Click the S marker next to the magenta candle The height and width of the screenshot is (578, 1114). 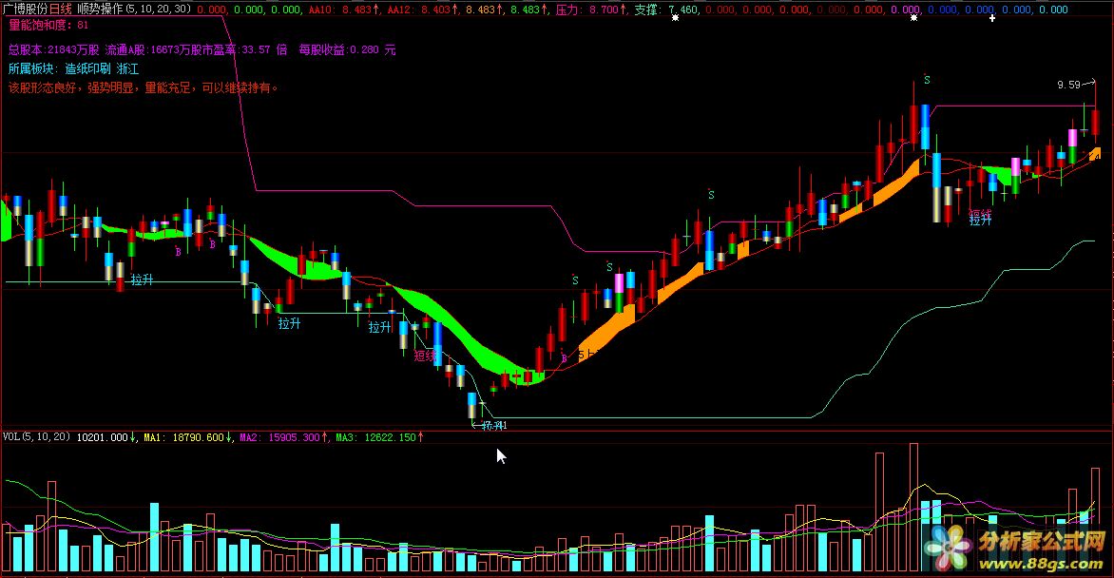609,267
